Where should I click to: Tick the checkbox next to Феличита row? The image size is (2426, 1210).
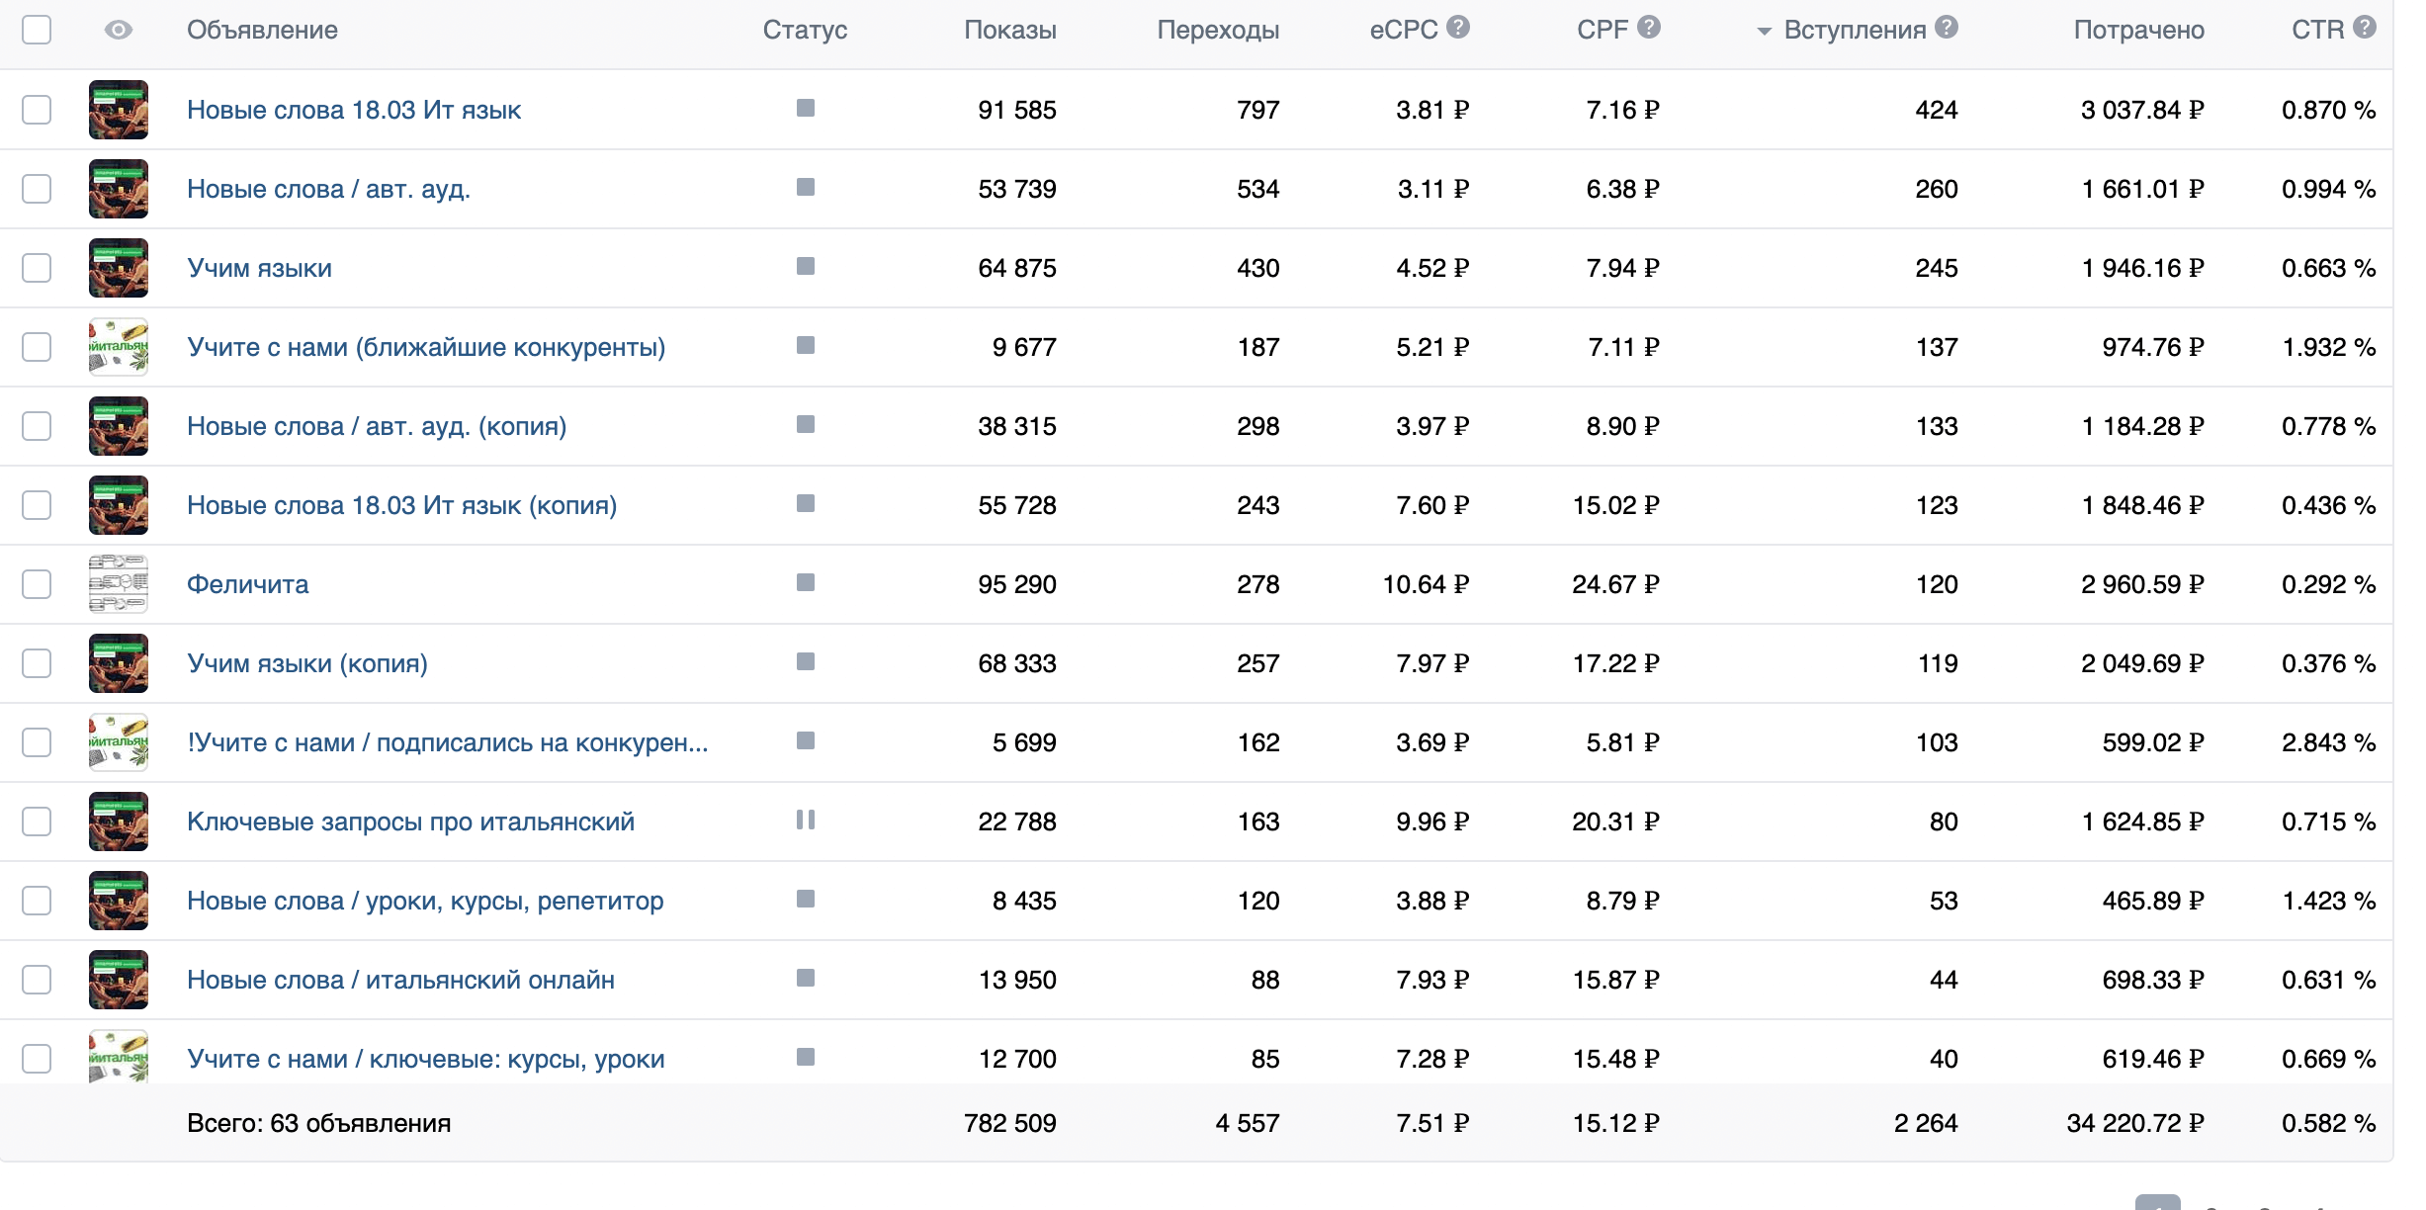pos(37,583)
